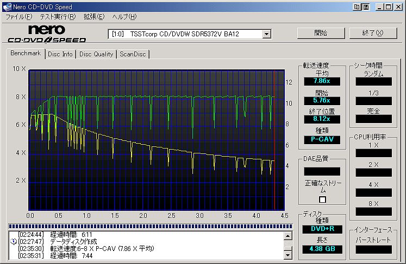The width and height of the screenshot is (406, 264).
Task: Click the 開始 button
Action: coord(321,33)
